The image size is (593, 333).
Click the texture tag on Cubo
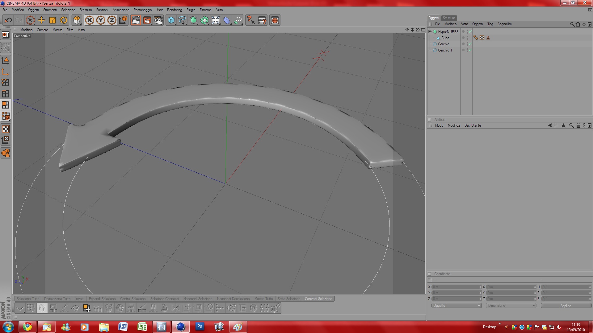(x=482, y=38)
